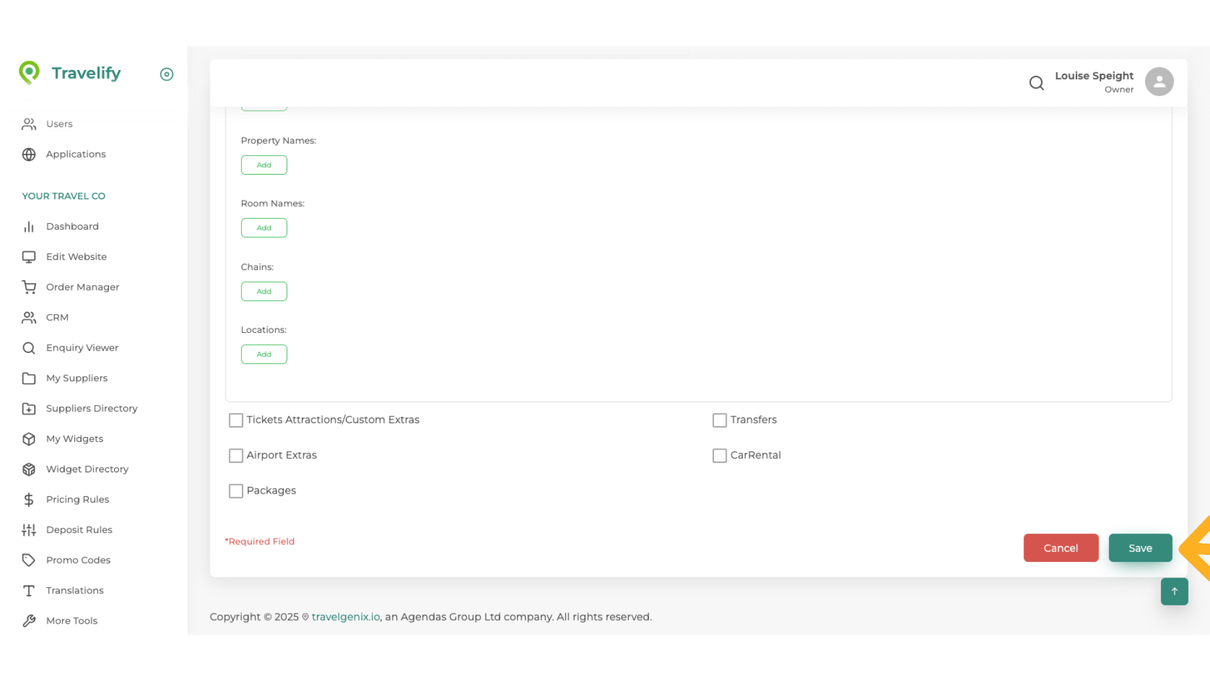The width and height of the screenshot is (1210, 681).
Task: Enable the Tickets Attractions/Custom Extras checkbox
Action: click(x=236, y=421)
